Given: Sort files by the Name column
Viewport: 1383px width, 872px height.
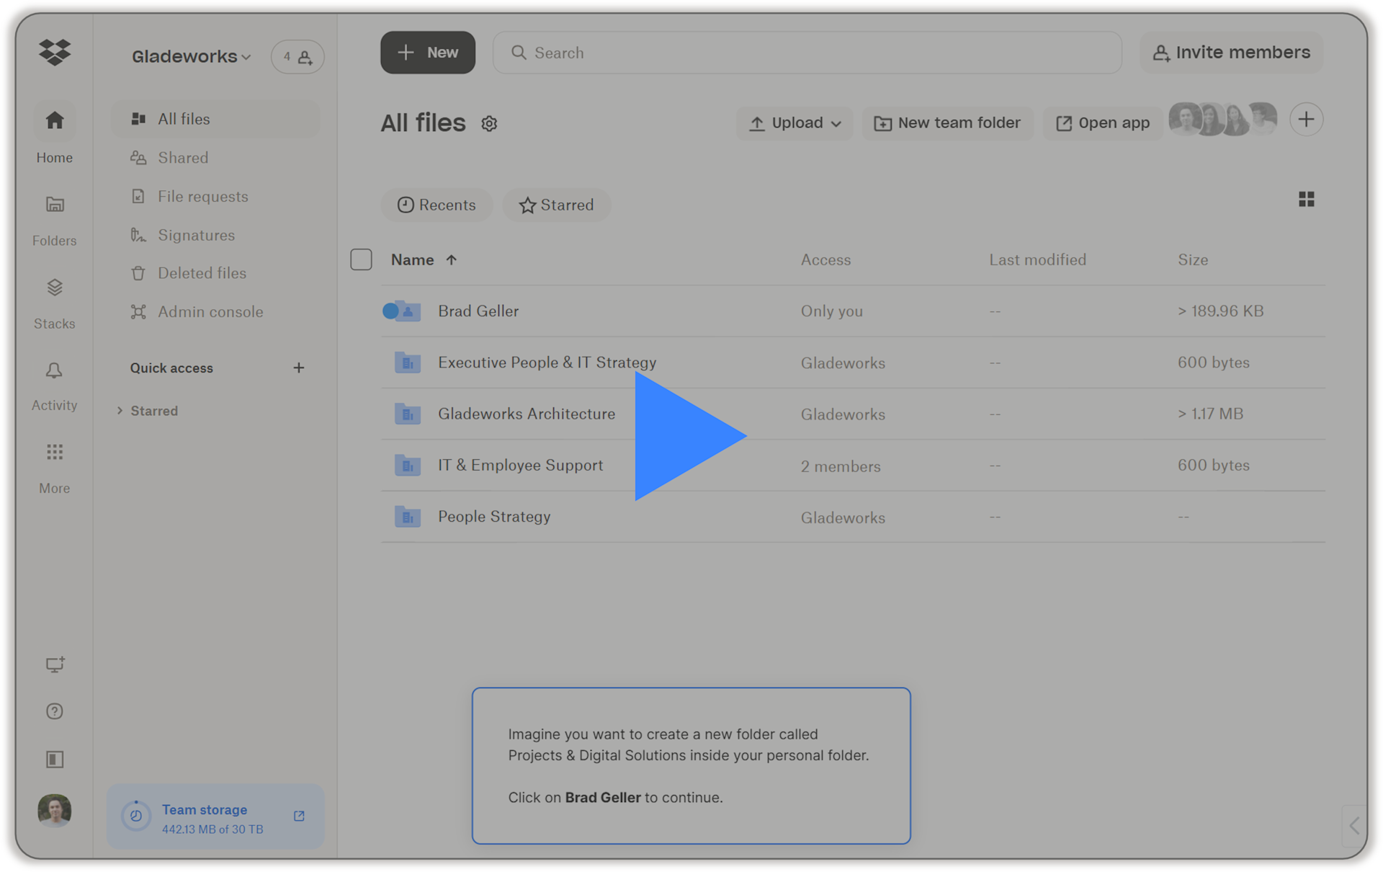Looking at the screenshot, I should (424, 259).
